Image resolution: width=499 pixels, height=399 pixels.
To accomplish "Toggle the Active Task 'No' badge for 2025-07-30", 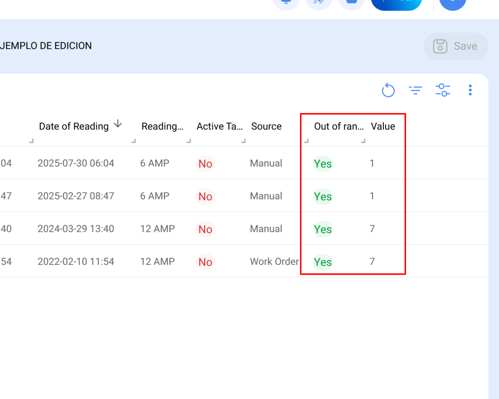I will tap(205, 164).
